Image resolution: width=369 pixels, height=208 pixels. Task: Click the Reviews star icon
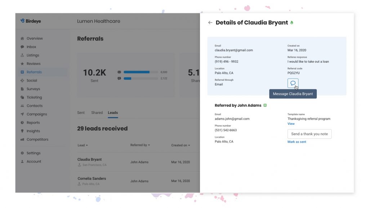tap(22, 64)
